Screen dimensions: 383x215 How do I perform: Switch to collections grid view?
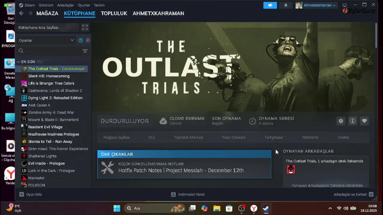[x=85, y=27]
